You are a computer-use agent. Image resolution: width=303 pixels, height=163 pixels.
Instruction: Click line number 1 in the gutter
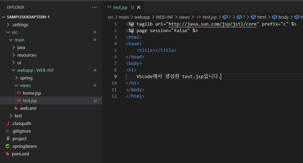pyautogui.click(x=115, y=24)
